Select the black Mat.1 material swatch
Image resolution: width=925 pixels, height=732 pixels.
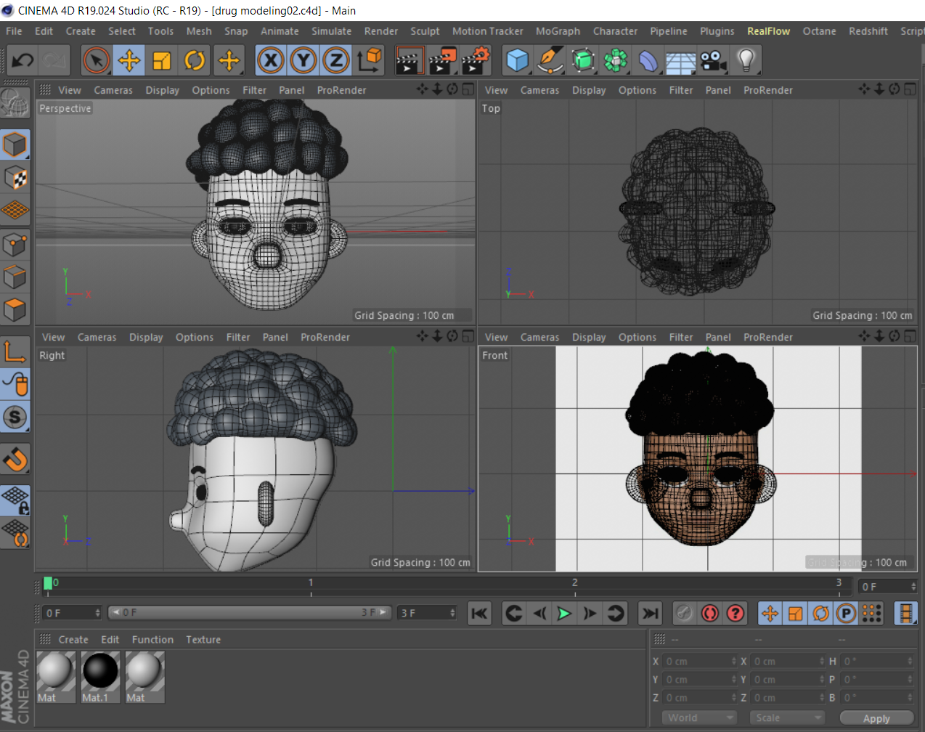pyautogui.click(x=100, y=672)
